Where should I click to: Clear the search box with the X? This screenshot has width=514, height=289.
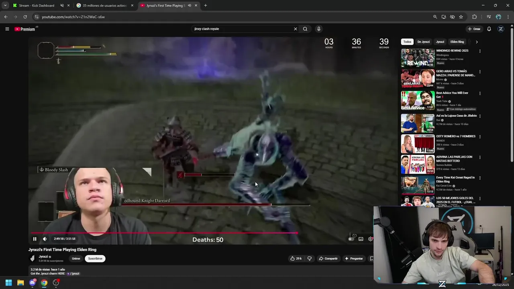click(296, 29)
